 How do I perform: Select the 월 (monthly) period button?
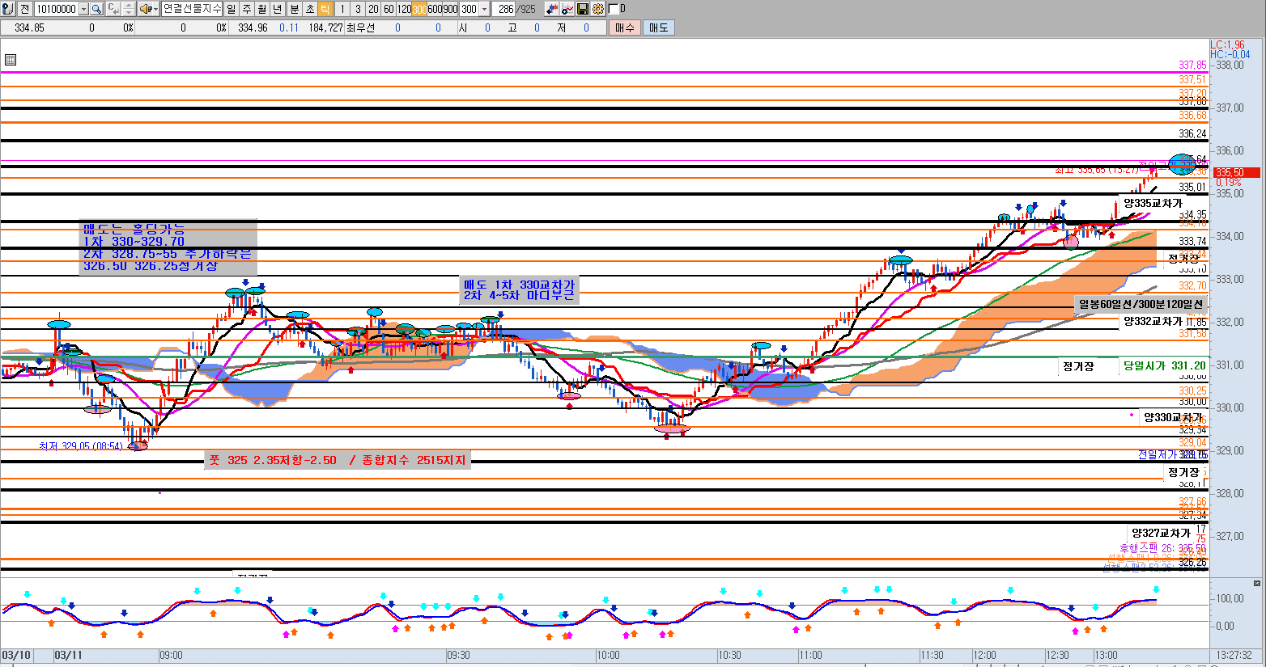click(x=262, y=9)
